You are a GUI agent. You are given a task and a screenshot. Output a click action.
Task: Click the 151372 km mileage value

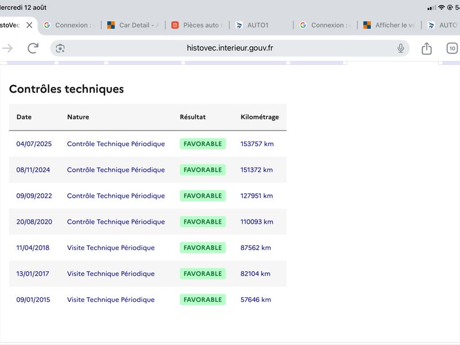click(x=256, y=170)
